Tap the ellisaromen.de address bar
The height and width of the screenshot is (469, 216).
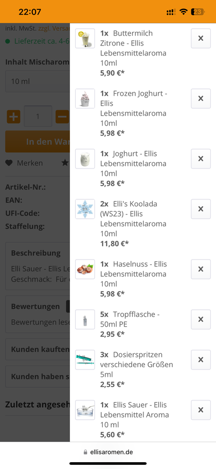click(108, 452)
